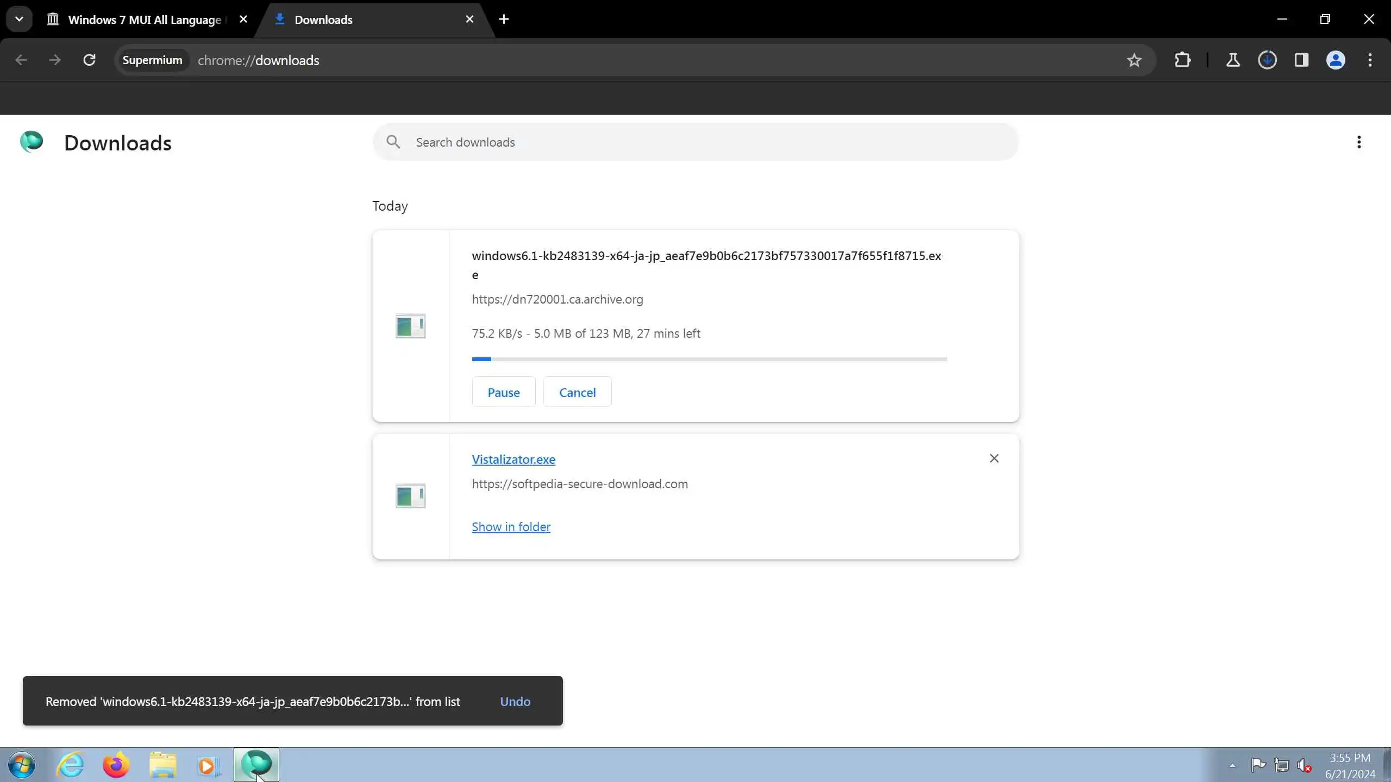Screen dimensions: 1391x782
Task: Show hidden system tray icons
Action: click(1232, 766)
